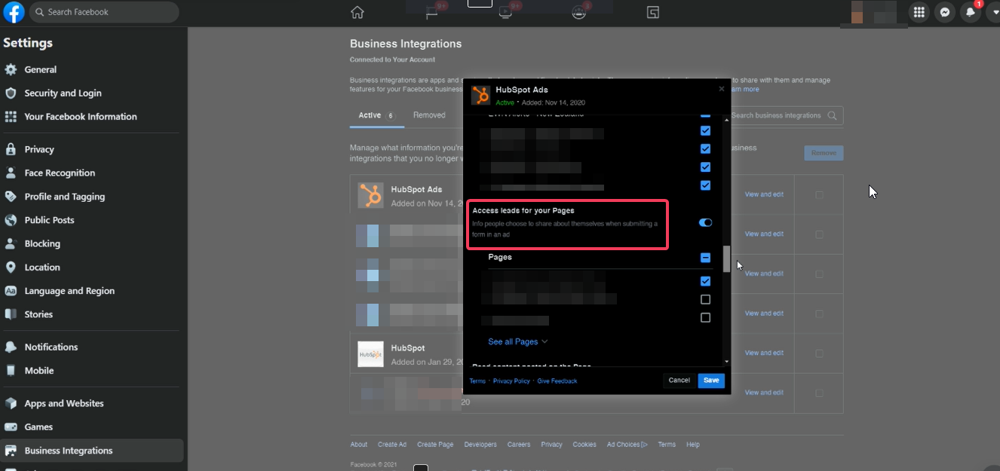Click the magnifier in Search business integrations
The width and height of the screenshot is (1000, 471).
click(832, 115)
